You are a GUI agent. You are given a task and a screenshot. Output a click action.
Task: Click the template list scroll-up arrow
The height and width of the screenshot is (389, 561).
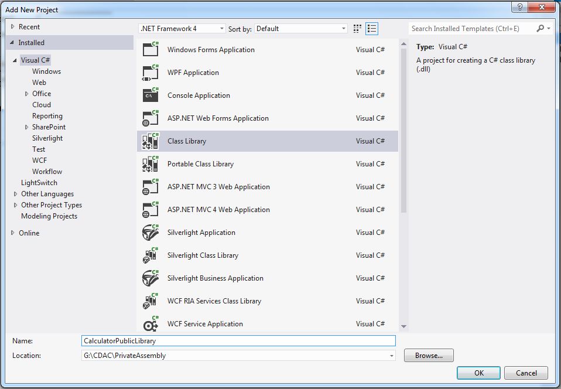(x=403, y=44)
